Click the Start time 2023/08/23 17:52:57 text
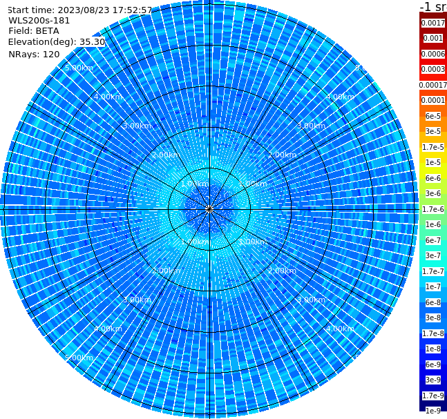Viewport: 447px width, 419px height. click(79, 10)
